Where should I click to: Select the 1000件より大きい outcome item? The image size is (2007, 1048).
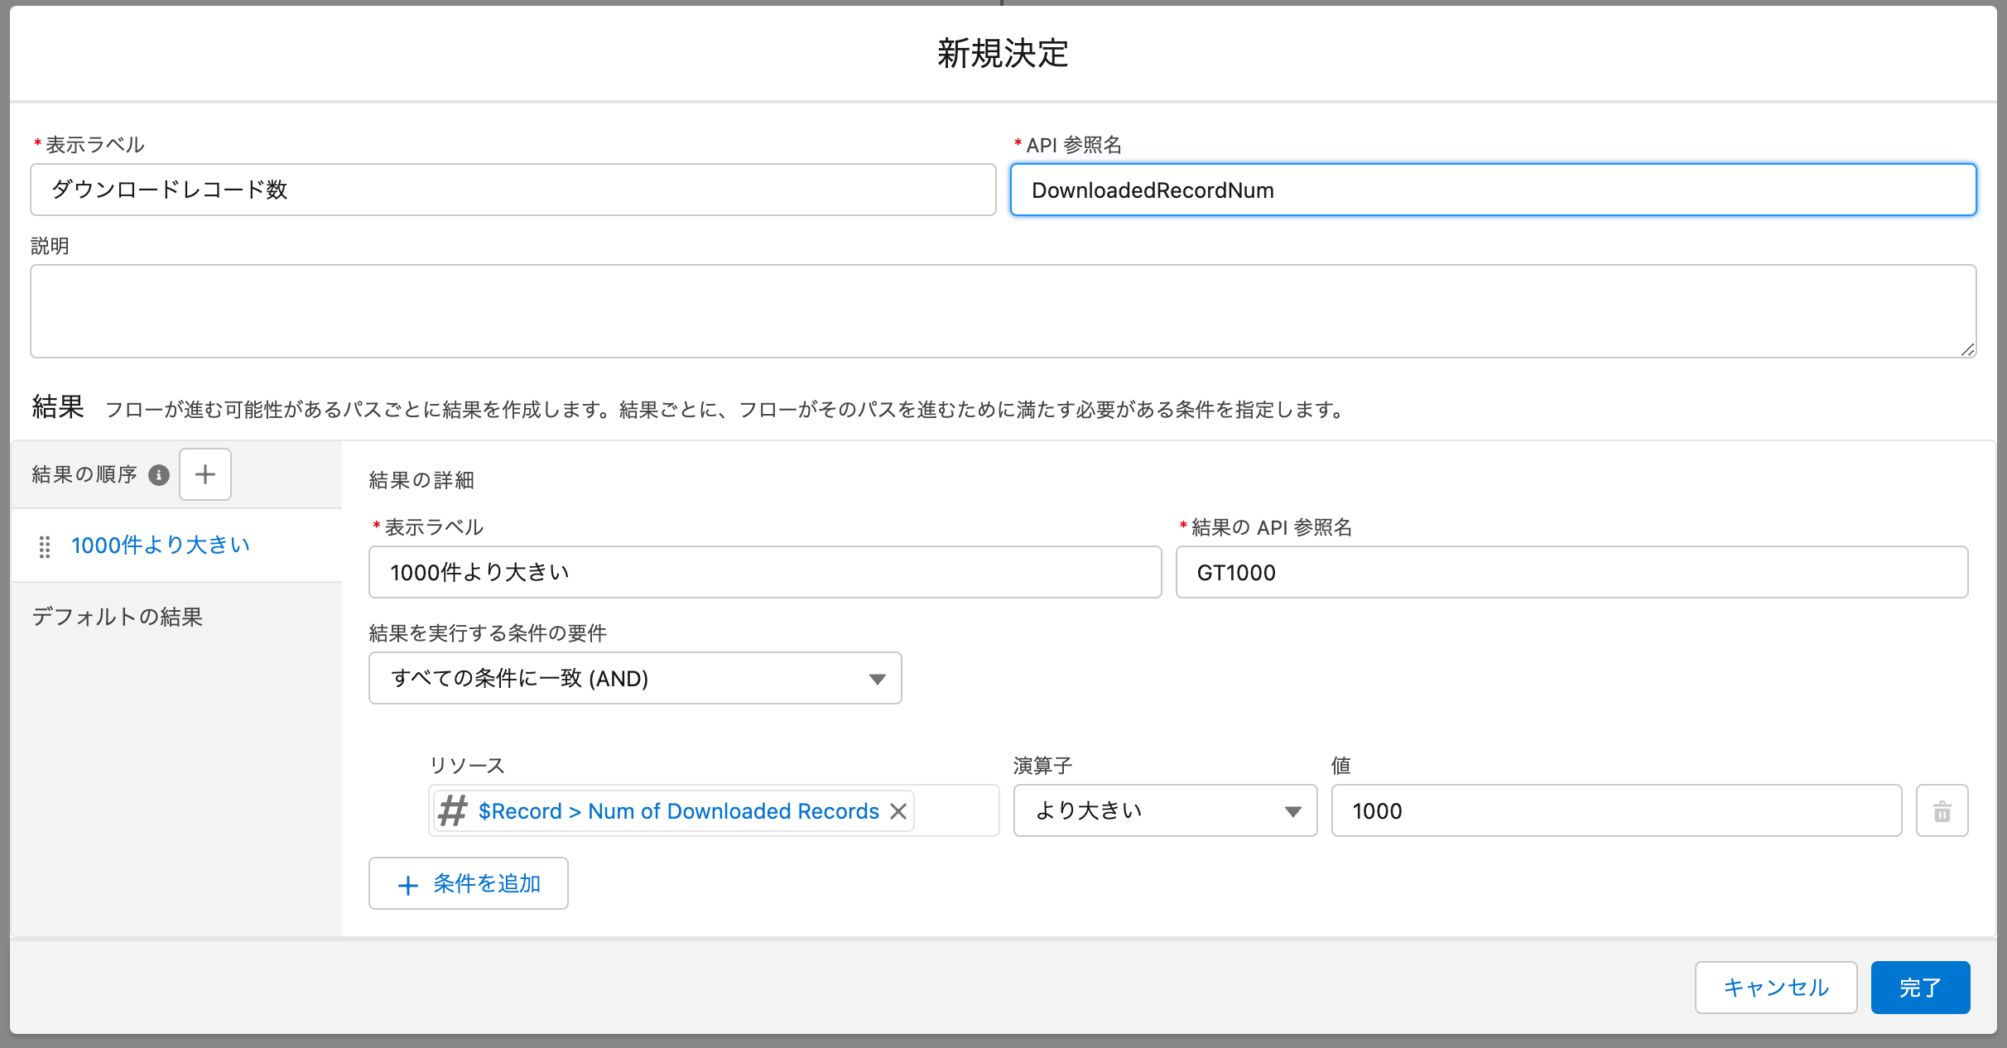tap(160, 546)
